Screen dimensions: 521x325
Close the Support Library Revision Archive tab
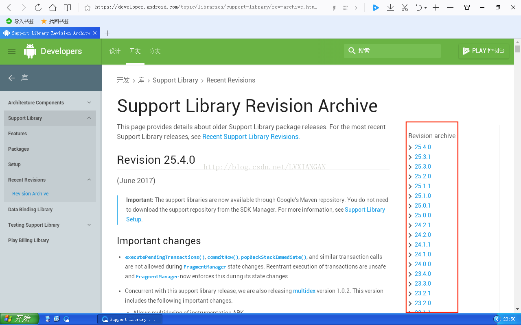click(95, 33)
